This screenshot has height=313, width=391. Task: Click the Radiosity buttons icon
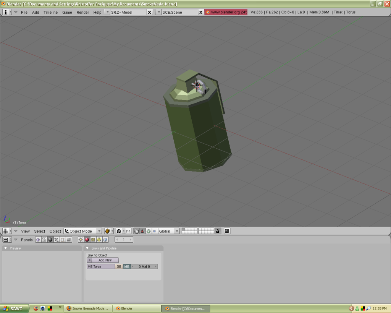click(x=99, y=240)
